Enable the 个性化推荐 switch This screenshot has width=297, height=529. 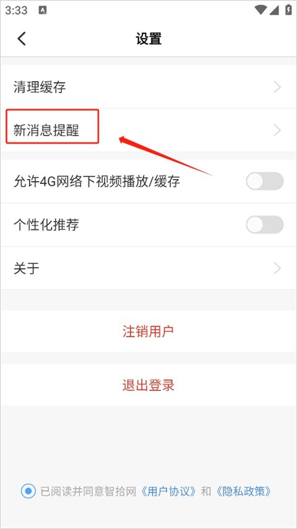265,224
